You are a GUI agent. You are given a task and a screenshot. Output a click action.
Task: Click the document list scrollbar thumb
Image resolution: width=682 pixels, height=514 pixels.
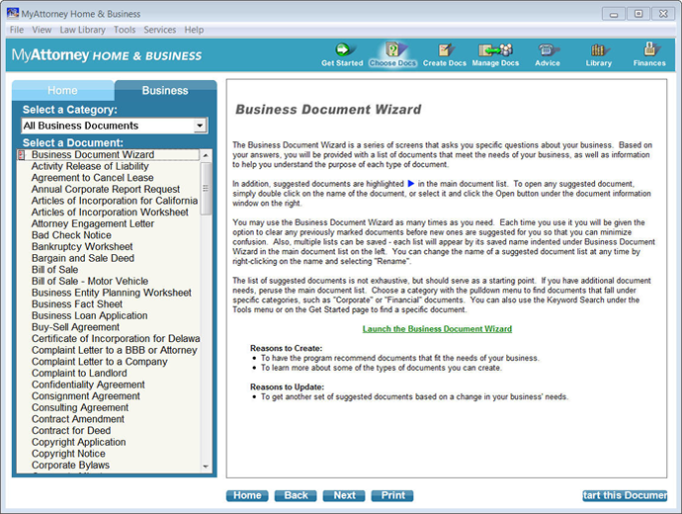pyautogui.click(x=206, y=188)
